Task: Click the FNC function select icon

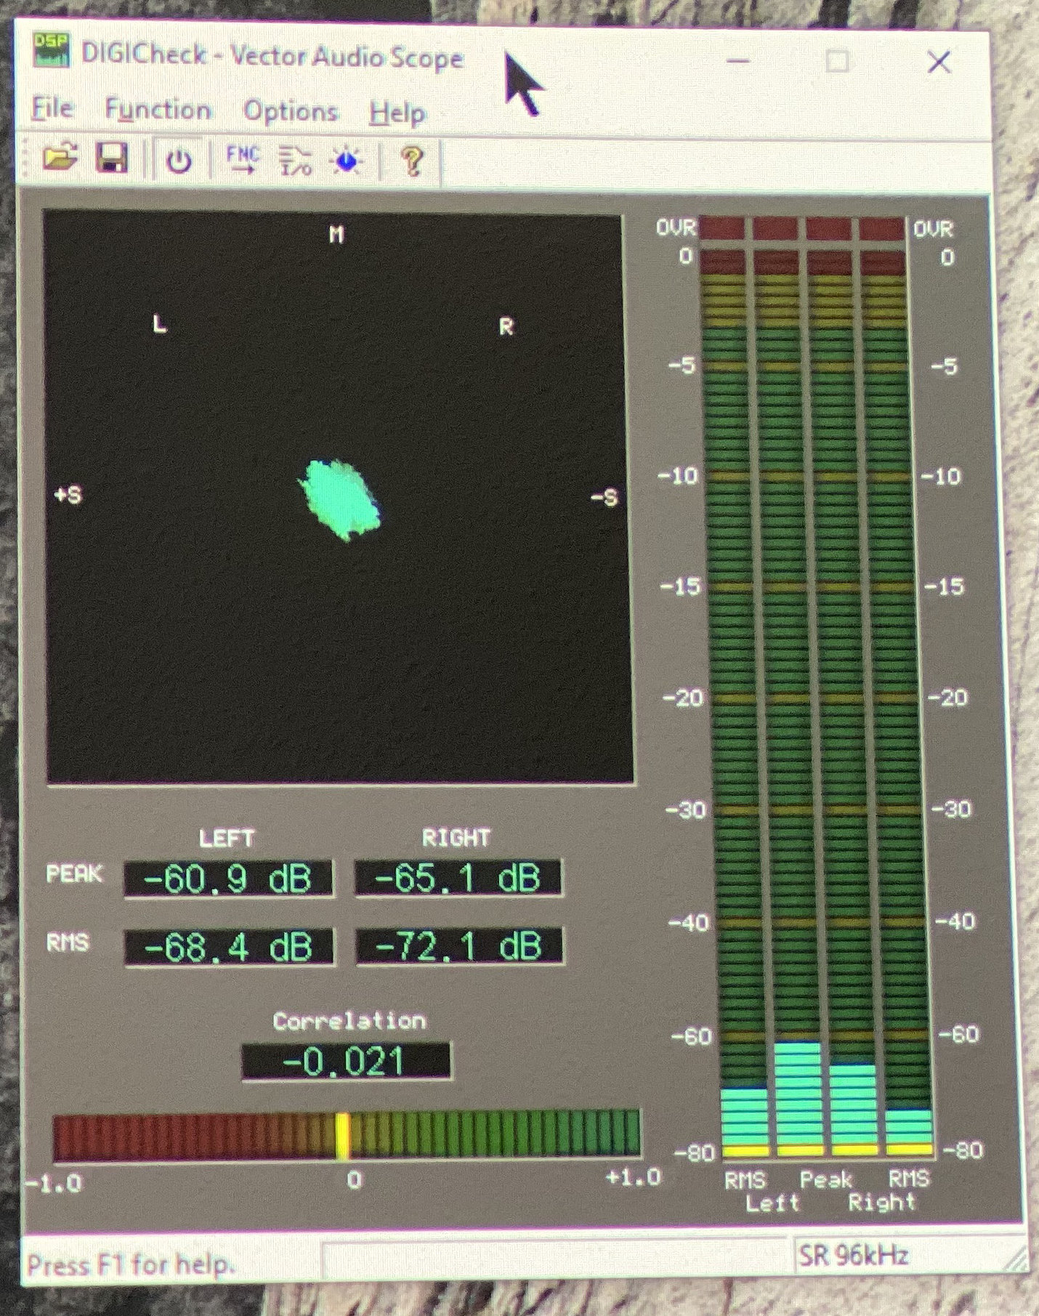Action: (243, 159)
